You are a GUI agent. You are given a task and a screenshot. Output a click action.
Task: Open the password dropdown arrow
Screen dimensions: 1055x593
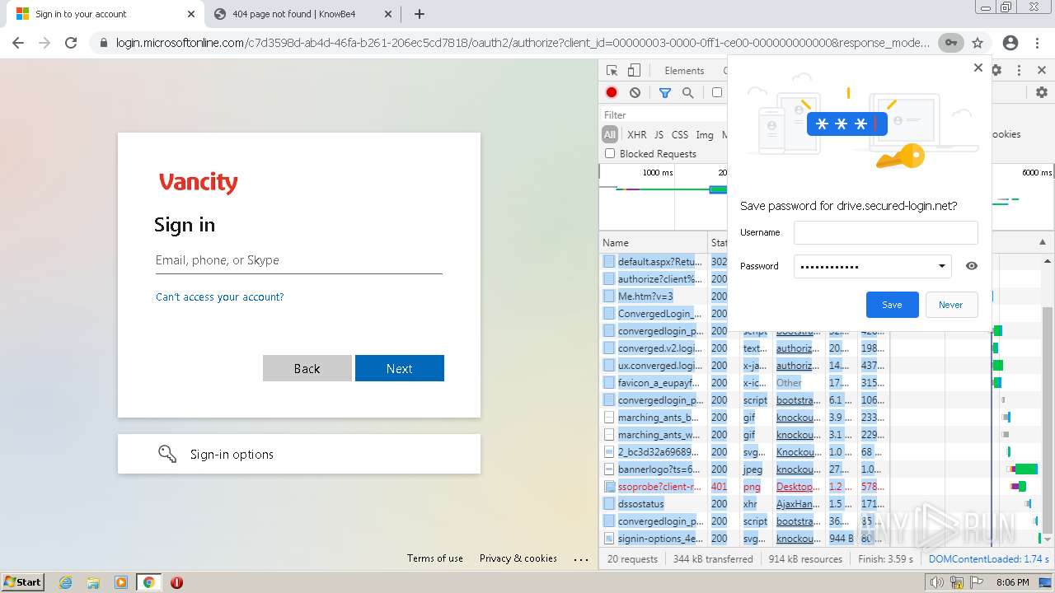942,266
